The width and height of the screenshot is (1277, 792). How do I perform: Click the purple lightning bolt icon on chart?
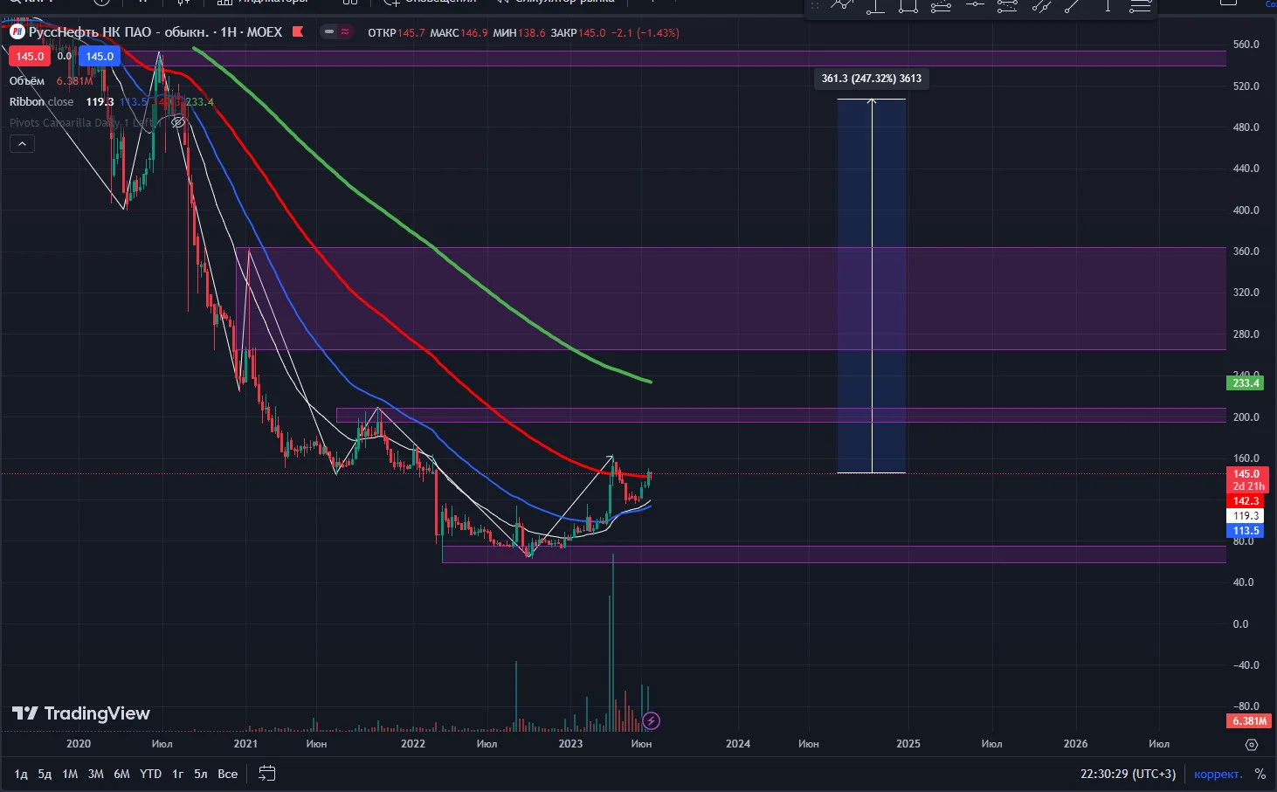(x=651, y=721)
